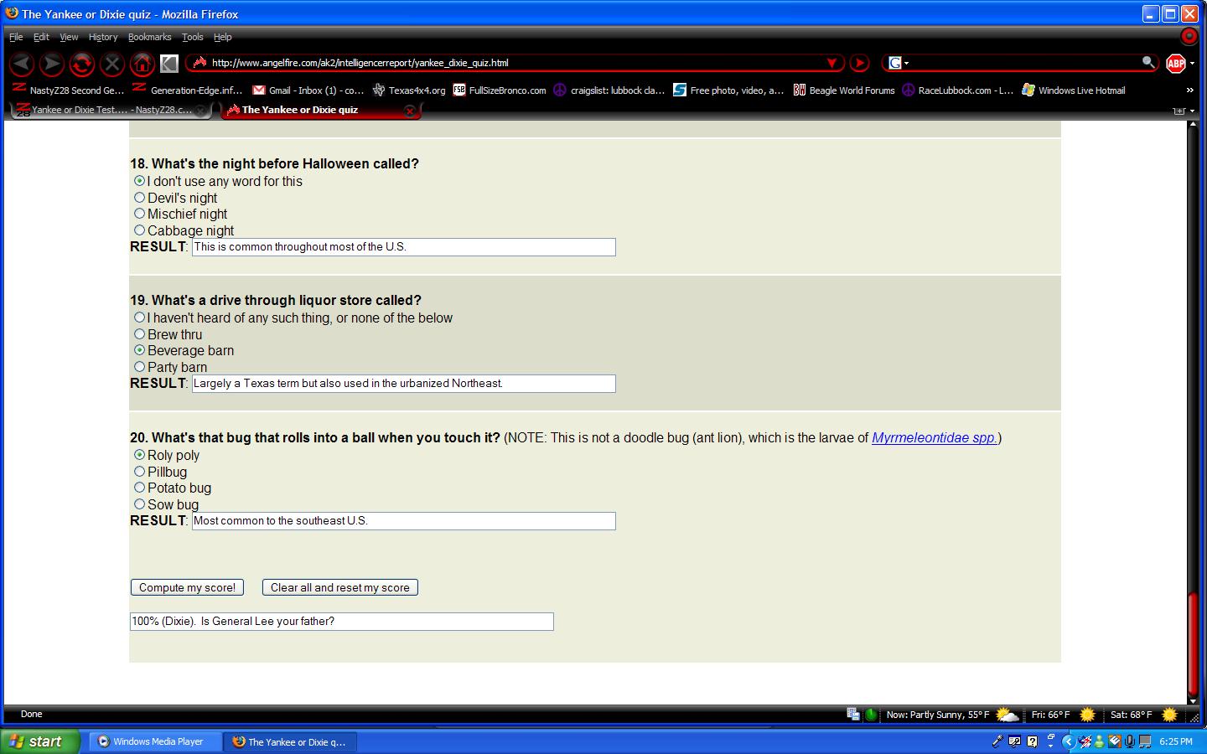Open the Gmail Inbox bookmark

coord(308,90)
